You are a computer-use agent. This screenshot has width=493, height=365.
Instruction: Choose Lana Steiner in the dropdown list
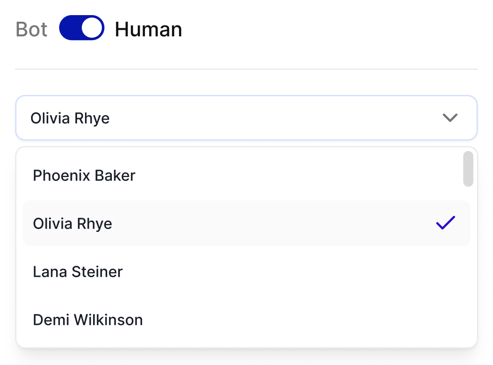pyautogui.click(x=78, y=272)
